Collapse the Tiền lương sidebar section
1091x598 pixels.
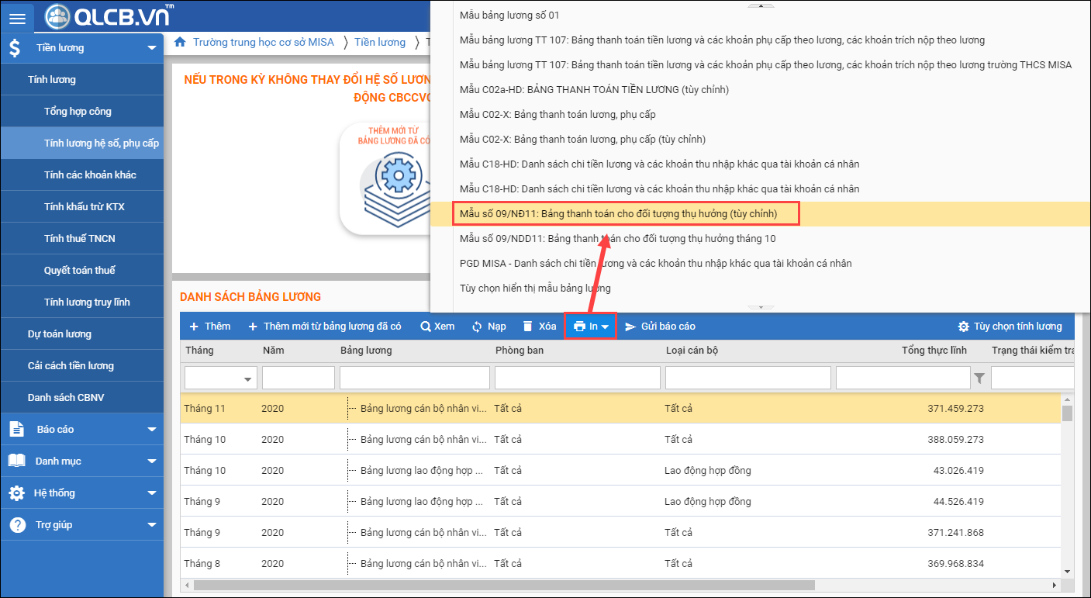click(x=81, y=48)
